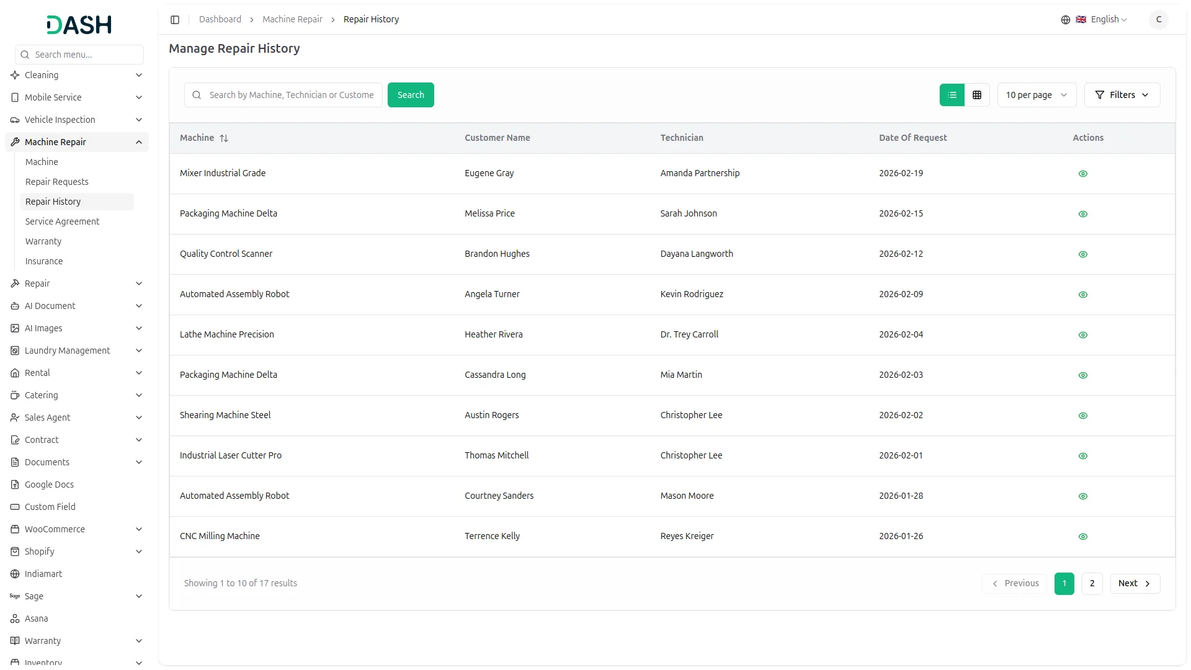This screenshot has height=670, width=1191.
Task: Click sort icon on Machine column
Action: (224, 138)
